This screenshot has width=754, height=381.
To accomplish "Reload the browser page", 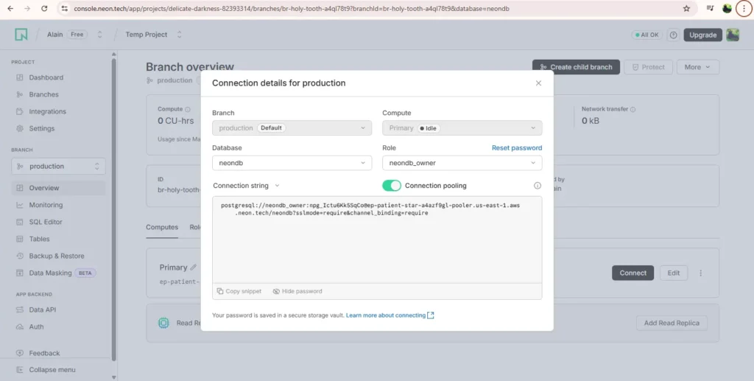I will [44, 9].
